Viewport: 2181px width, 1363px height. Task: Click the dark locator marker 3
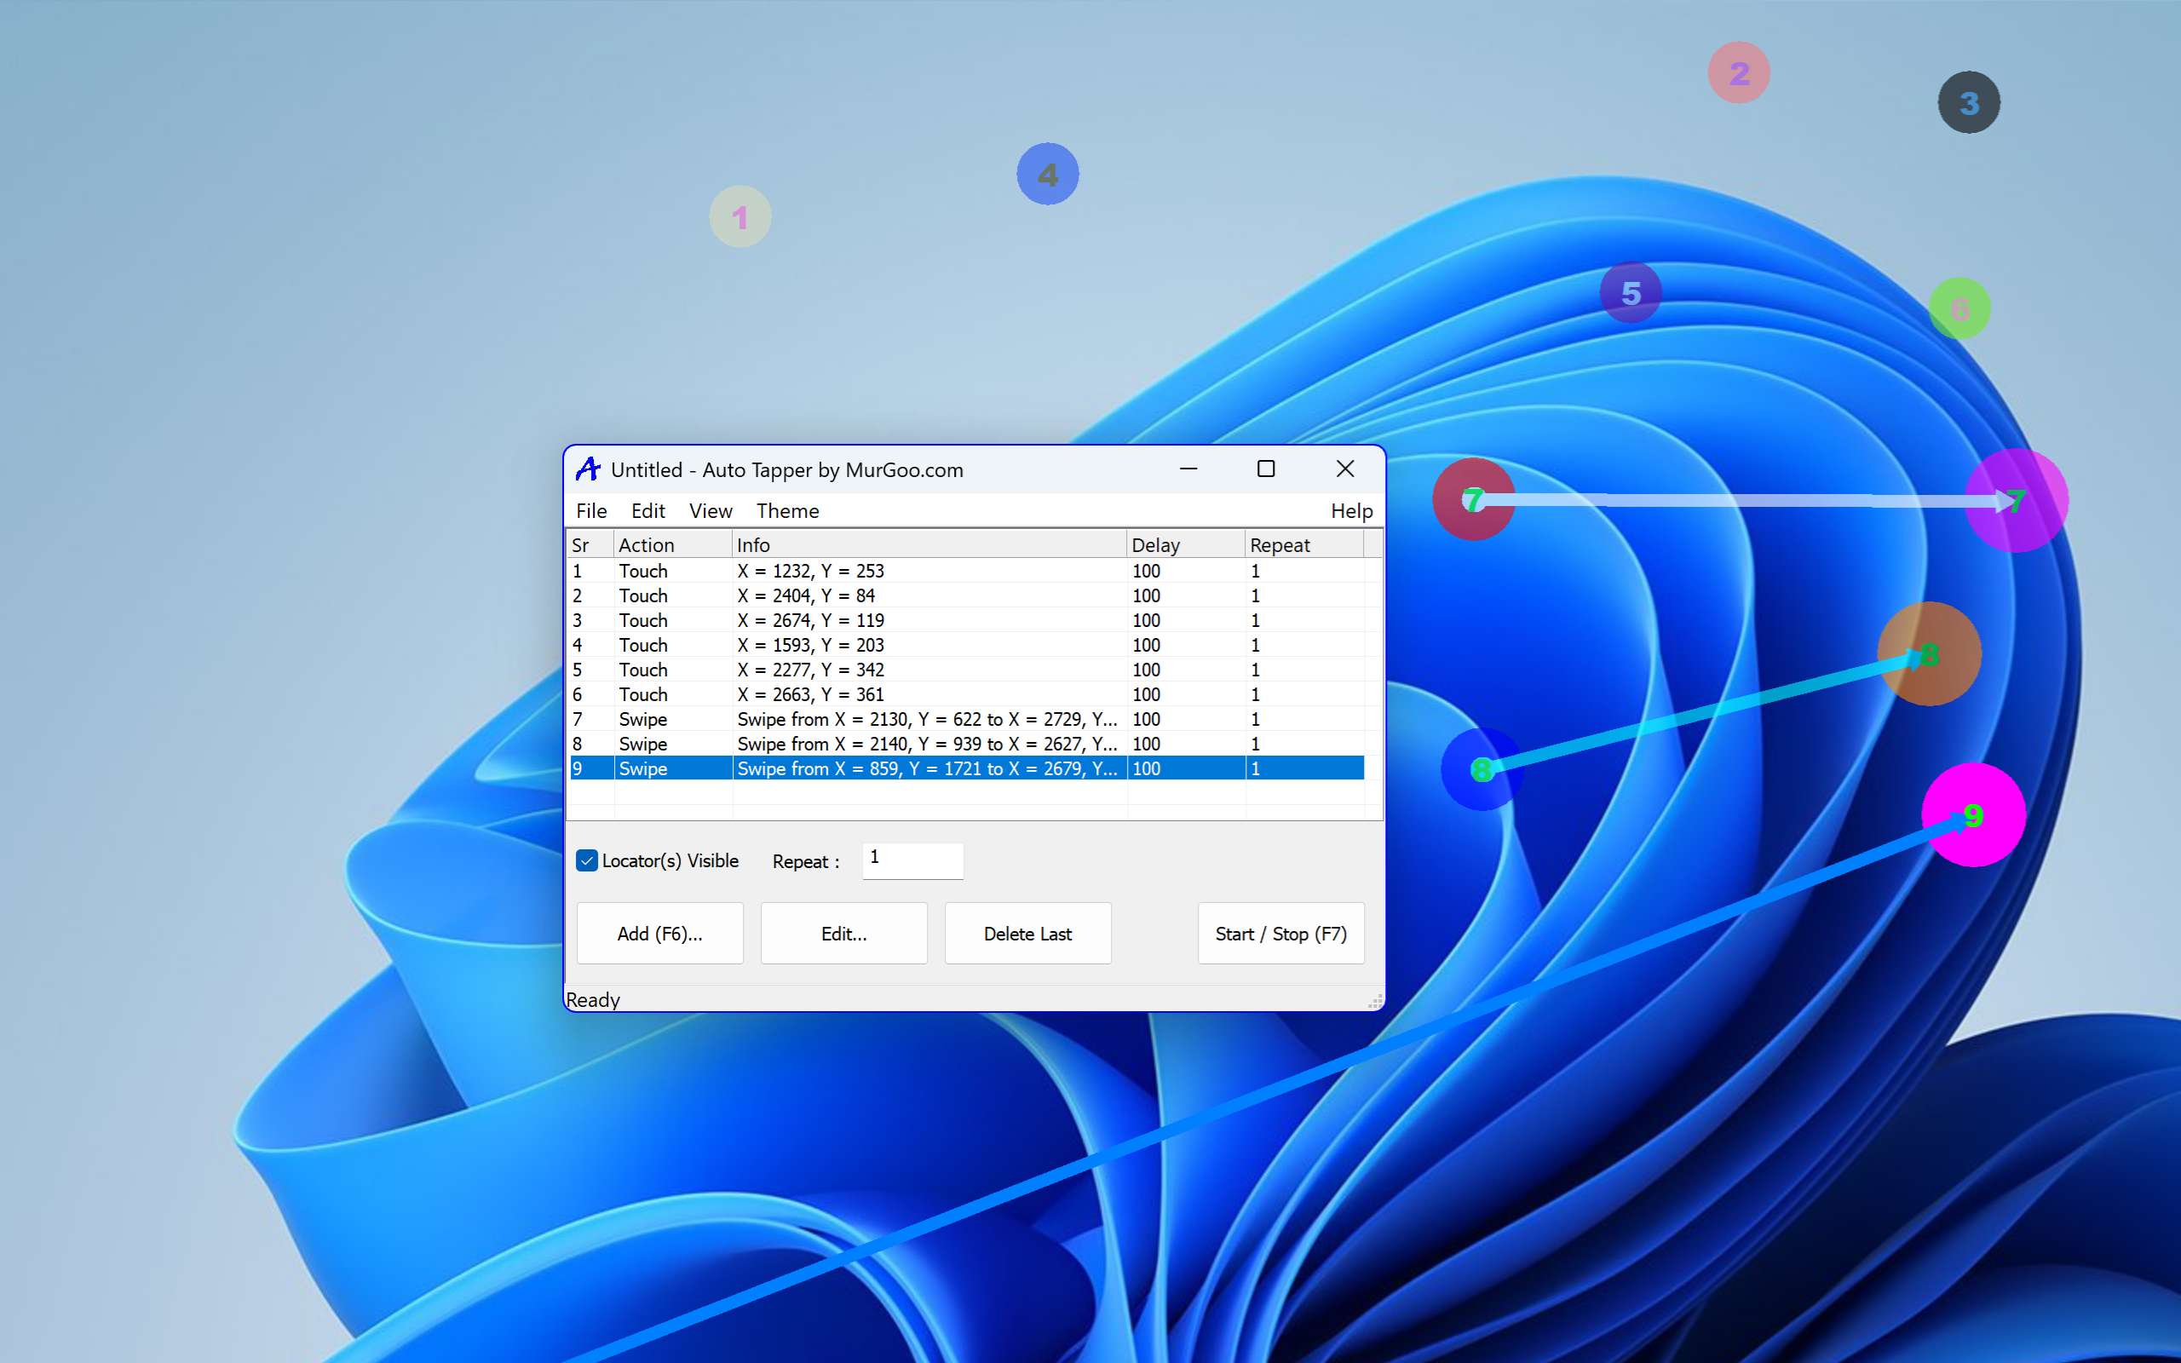1969,103
